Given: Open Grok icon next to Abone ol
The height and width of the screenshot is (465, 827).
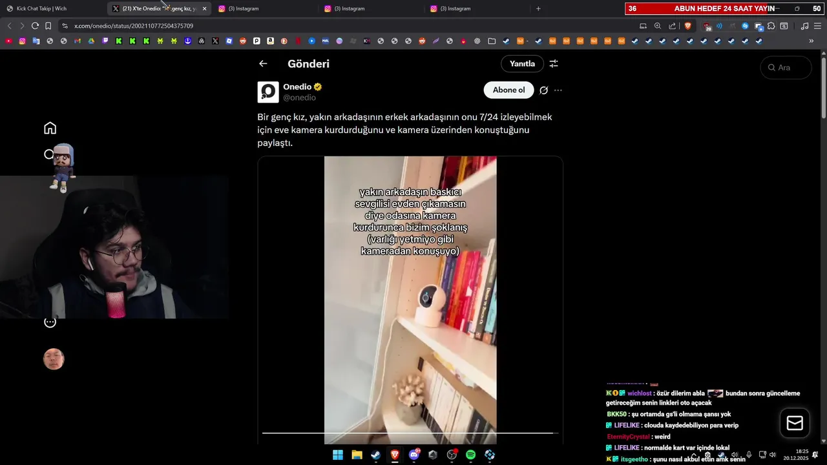Looking at the screenshot, I should point(544,90).
